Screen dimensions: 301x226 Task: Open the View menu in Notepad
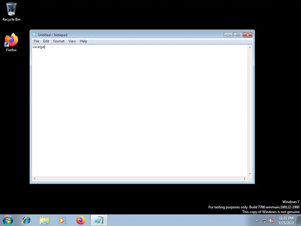point(72,41)
